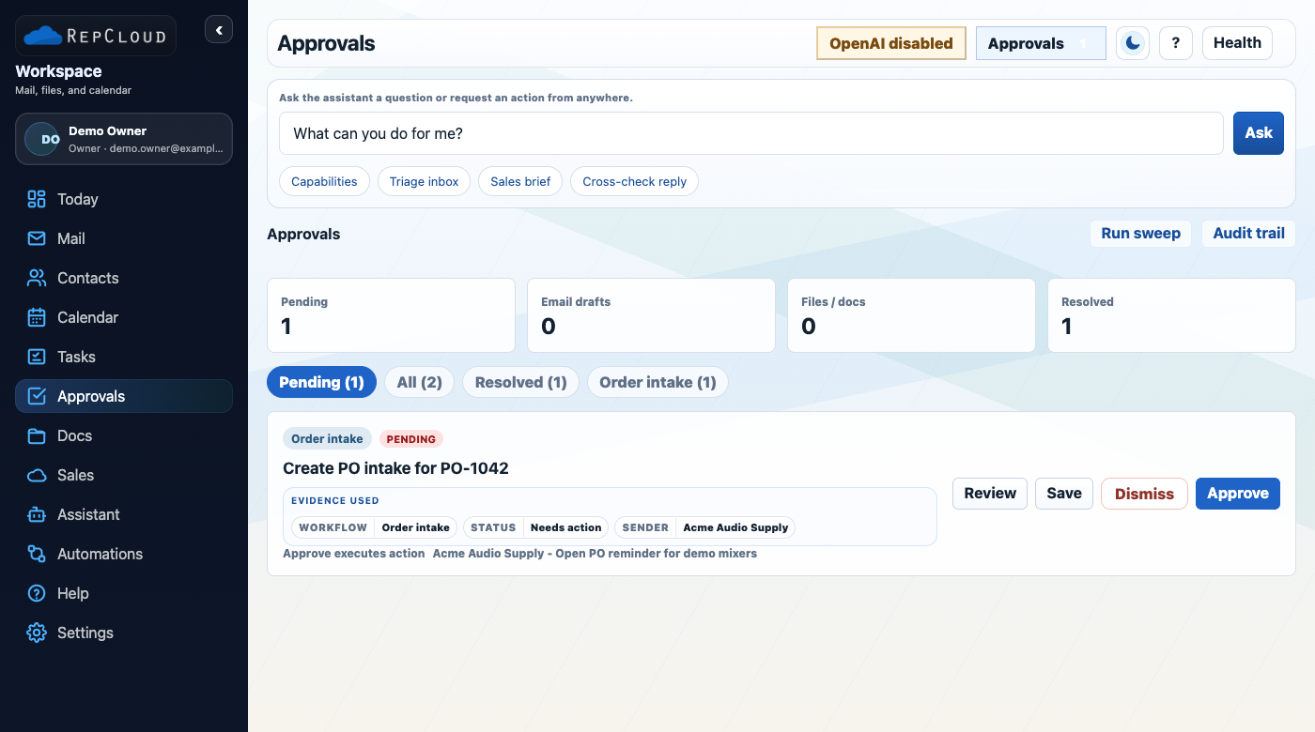Click the Approvals button in header
The width and height of the screenshot is (1315, 732).
[1041, 43]
